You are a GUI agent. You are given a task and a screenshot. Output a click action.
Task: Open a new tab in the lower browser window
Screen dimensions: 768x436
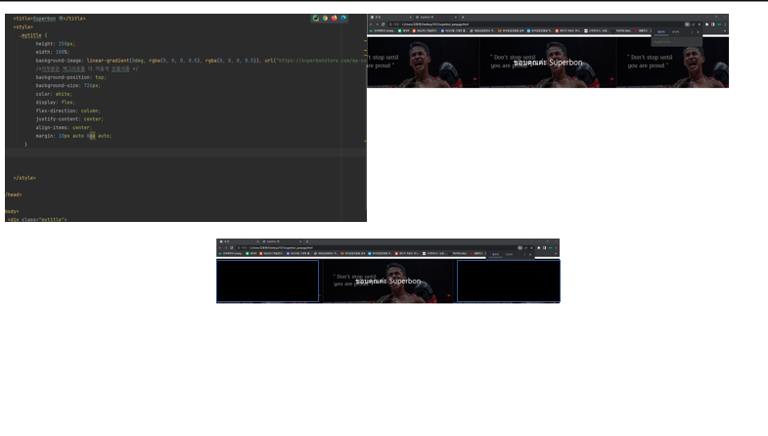[307, 241]
